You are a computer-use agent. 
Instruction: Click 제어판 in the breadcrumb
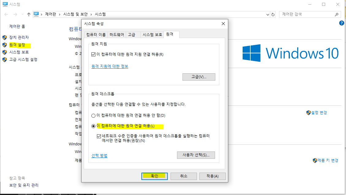click(x=51, y=14)
